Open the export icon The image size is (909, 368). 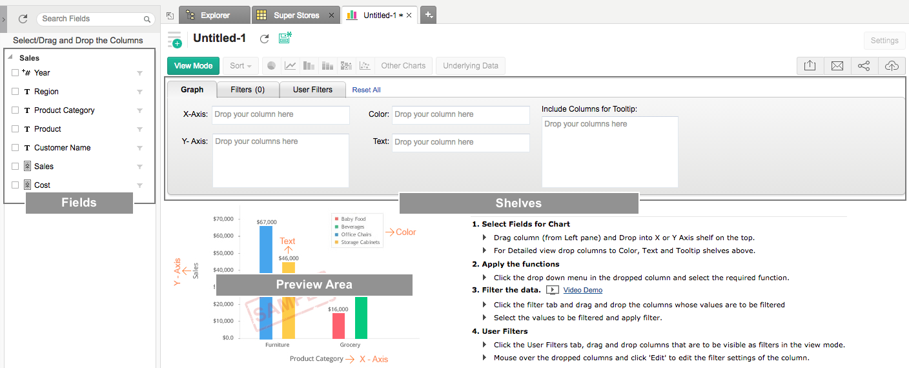(x=810, y=66)
